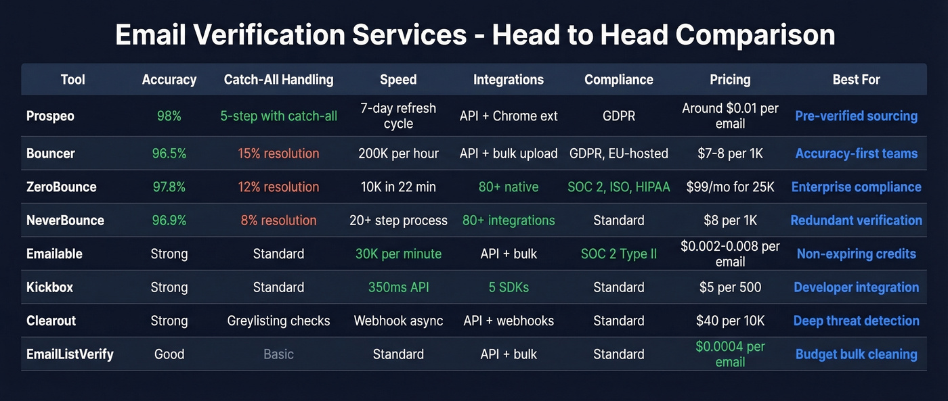948x401 pixels.
Task: Click Bouncer's 96.5% accuracy value
Action: [169, 153]
